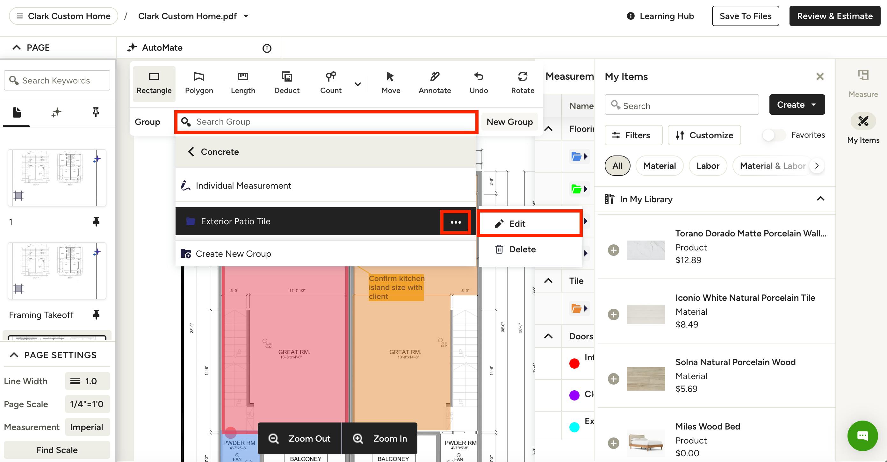Expand more toolbar tools chevron
887x462 pixels.
(x=358, y=84)
